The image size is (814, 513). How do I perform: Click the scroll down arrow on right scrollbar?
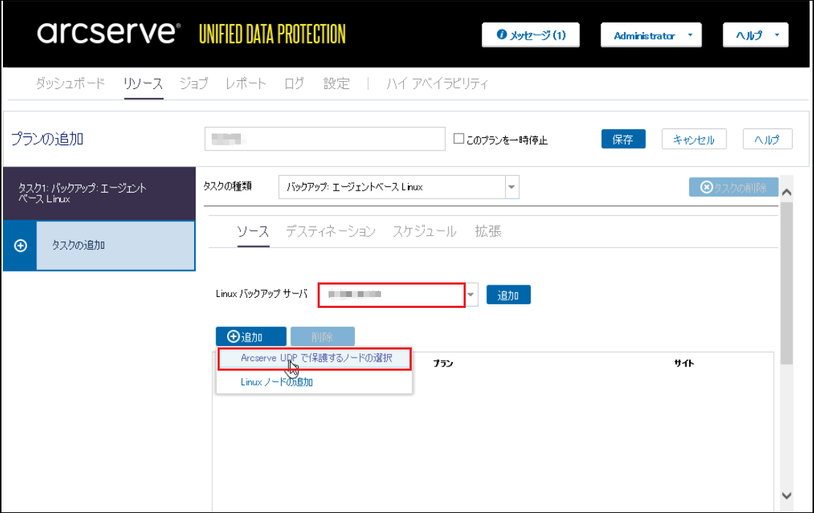[x=786, y=495]
